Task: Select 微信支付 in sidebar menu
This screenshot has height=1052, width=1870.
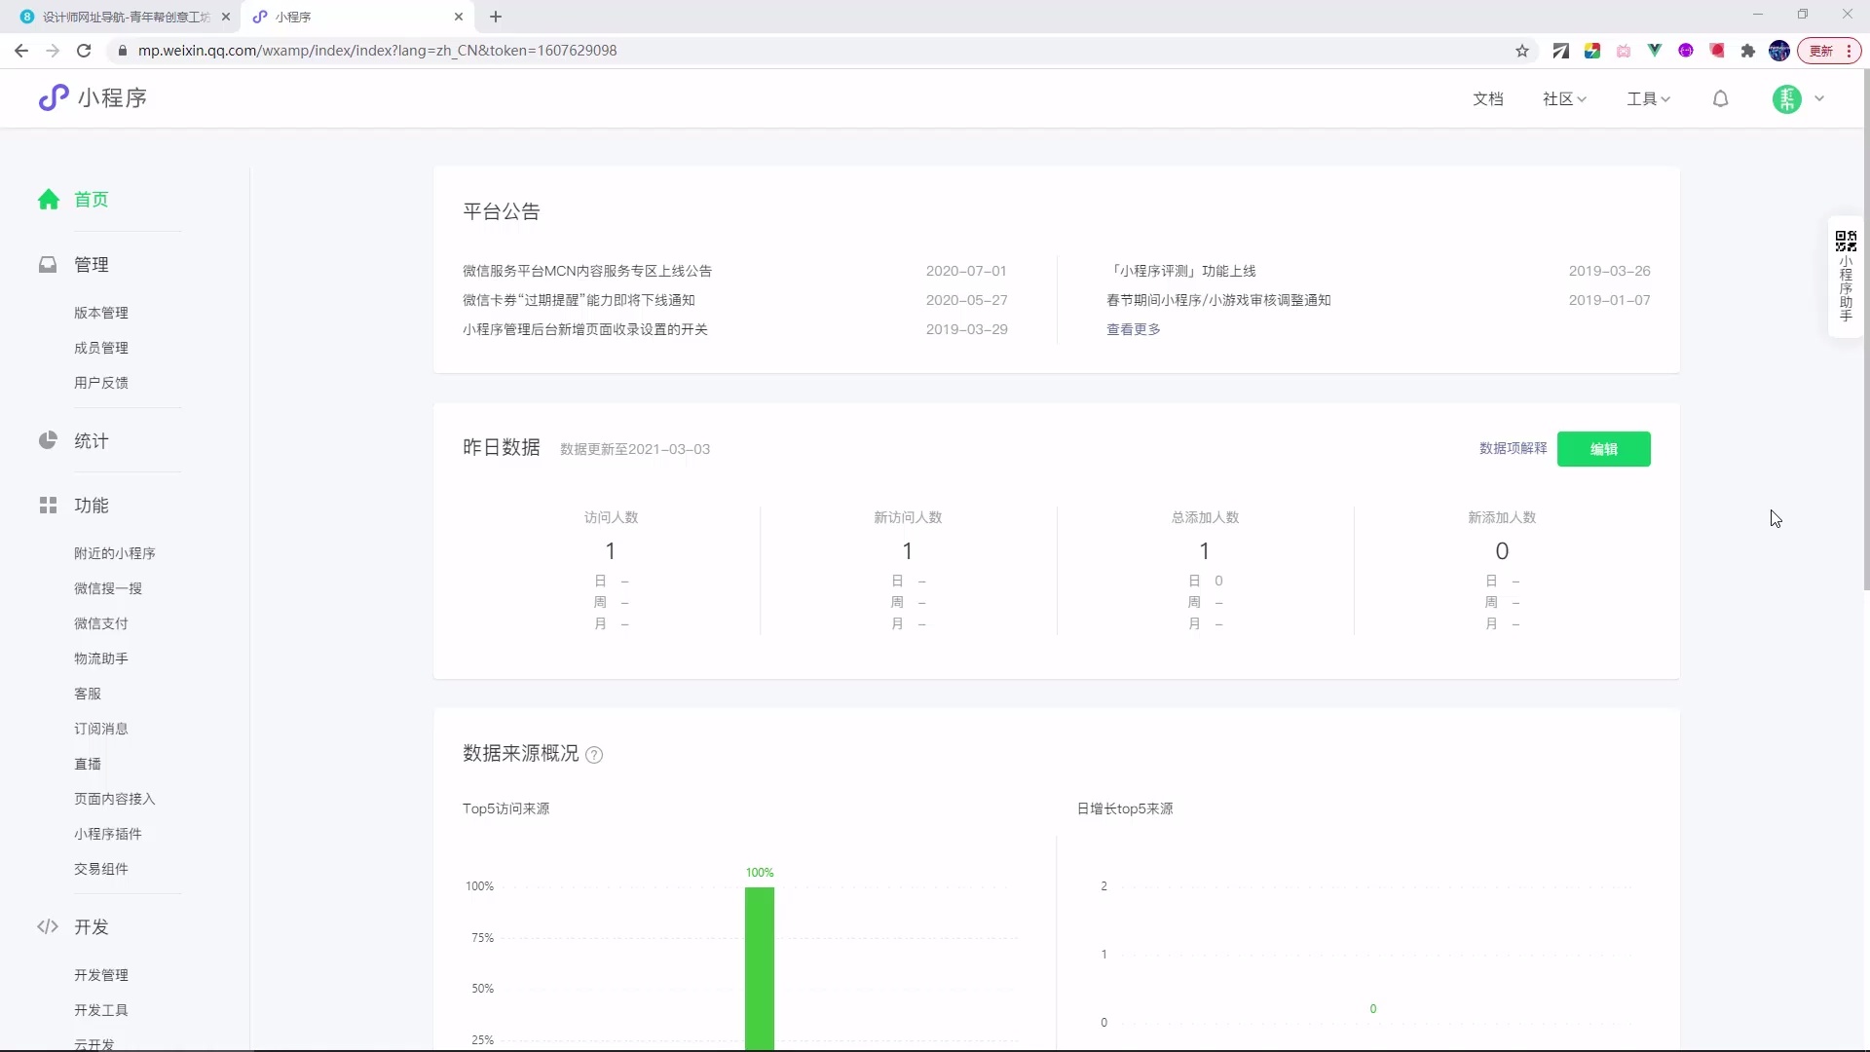Action: [101, 623]
